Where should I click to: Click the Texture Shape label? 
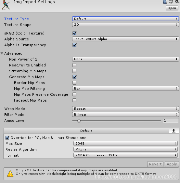tap(18, 25)
